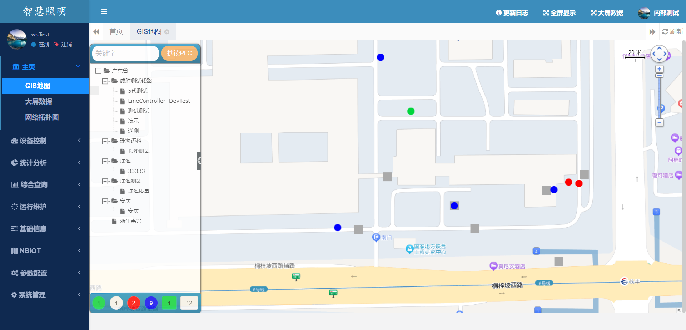The width and height of the screenshot is (686, 330).
Task: Select 演示 tree item
Action: (133, 121)
